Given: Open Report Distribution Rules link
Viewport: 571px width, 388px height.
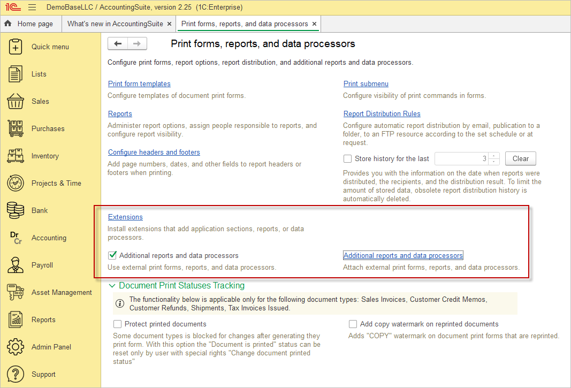Looking at the screenshot, I should pos(382,113).
